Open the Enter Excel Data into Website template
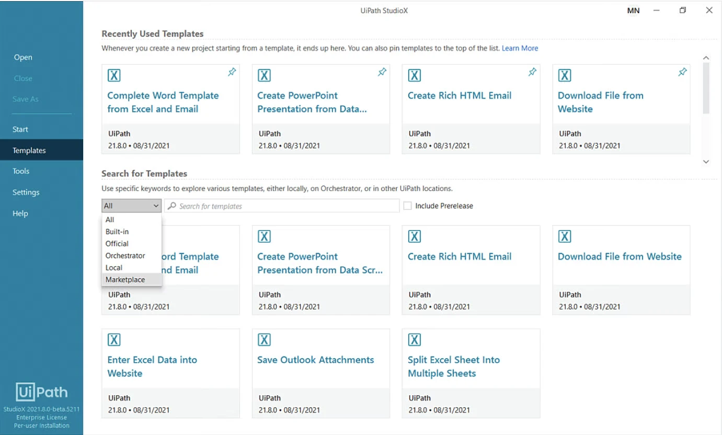 pyautogui.click(x=152, y=367)
